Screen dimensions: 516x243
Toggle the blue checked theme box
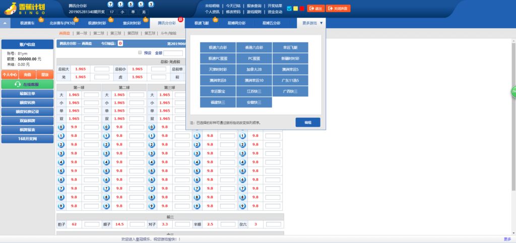pos(289,9)
